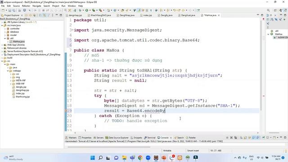Image resolution: width=288 pixels, height=162 pixels.
Task: Open the Markers view tab
Action: (x=71, y=138)
